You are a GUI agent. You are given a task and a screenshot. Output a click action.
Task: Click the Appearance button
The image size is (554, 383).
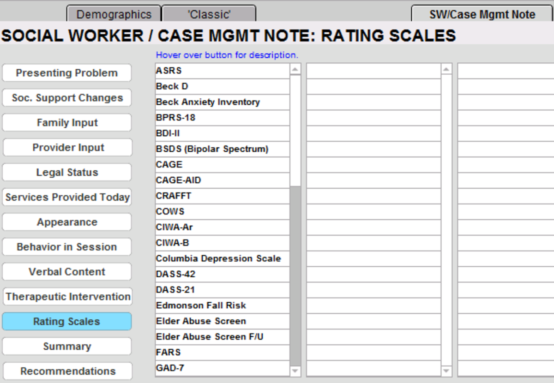tap(66, 222)
